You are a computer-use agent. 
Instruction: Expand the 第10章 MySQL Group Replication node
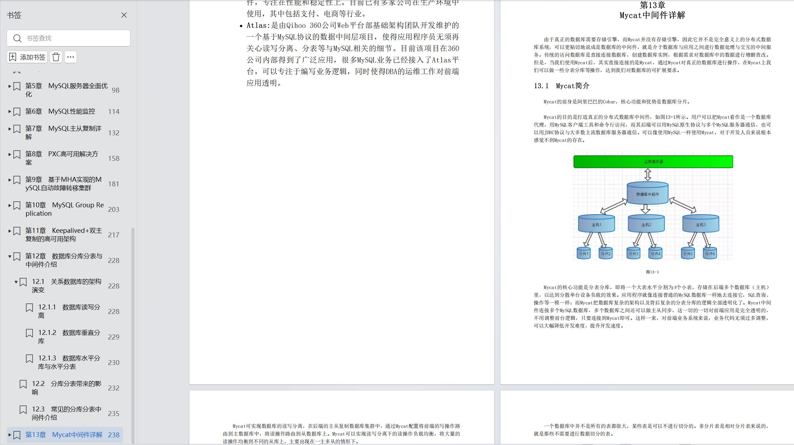click(10, 205)
